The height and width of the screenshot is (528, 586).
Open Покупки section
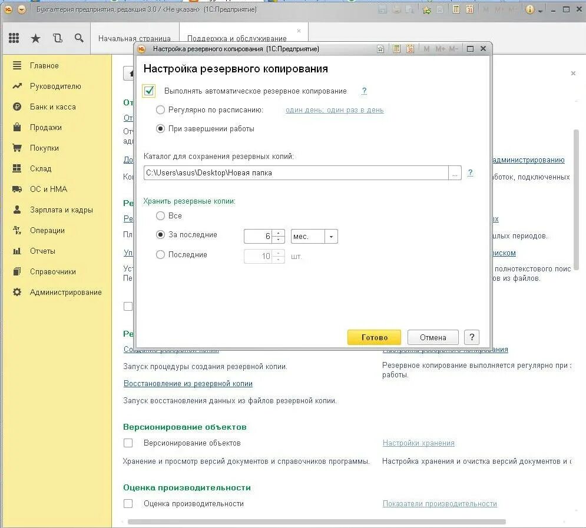44,148
